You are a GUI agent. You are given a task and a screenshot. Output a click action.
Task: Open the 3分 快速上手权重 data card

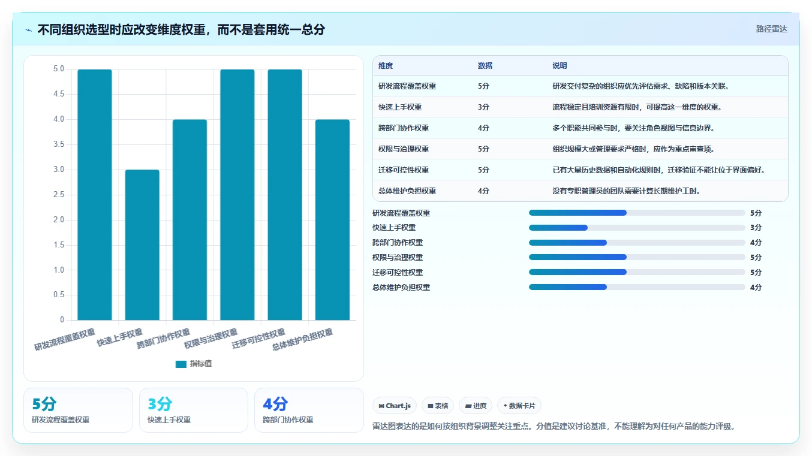[194, 410]
